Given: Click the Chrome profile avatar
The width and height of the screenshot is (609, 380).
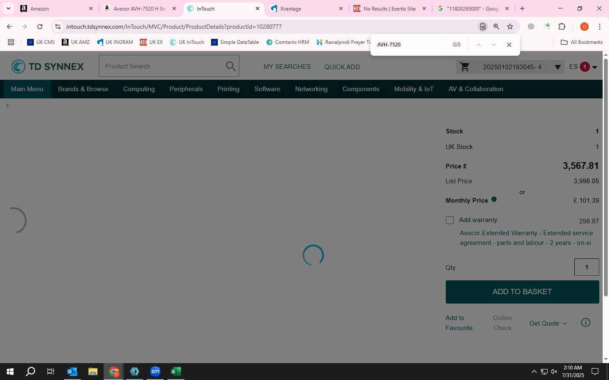Looking at the screenshot, I should point(584,27).
